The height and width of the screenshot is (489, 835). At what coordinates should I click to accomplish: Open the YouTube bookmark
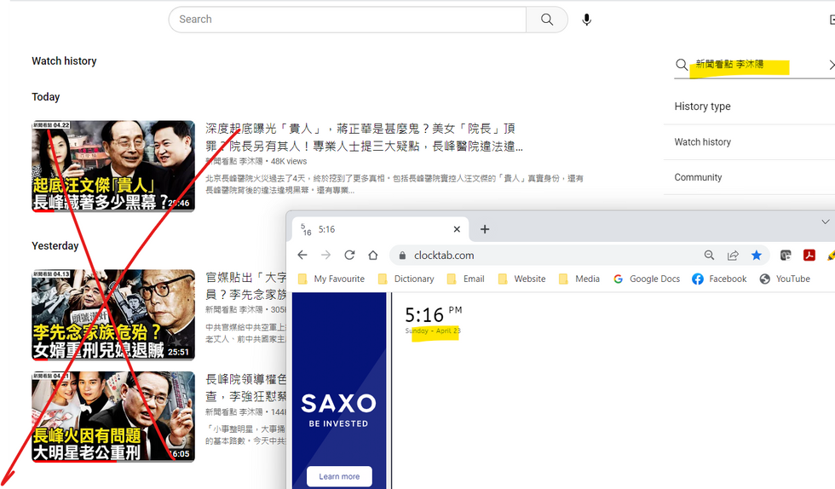click(785, 279)
